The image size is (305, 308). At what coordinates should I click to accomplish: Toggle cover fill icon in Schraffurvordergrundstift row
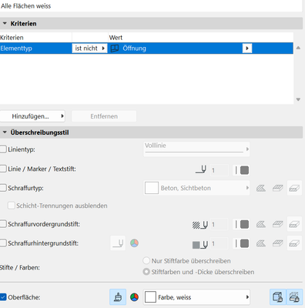pyautogui.click(x=294, y=225)
